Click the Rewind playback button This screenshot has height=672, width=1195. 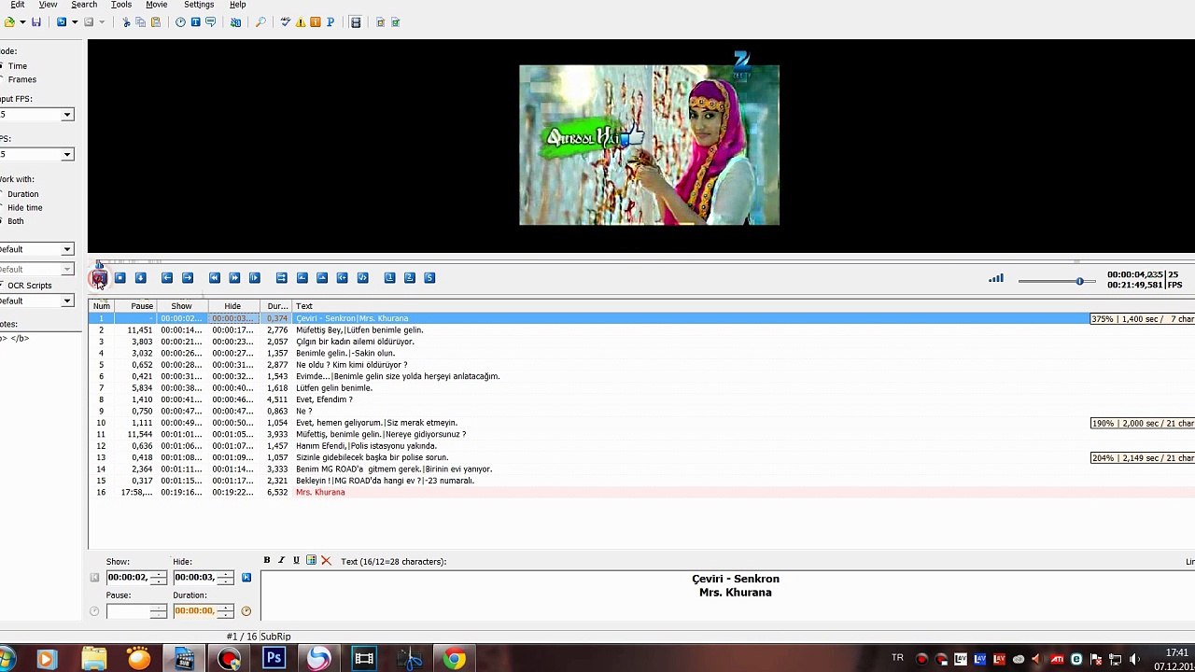(214, 278)
